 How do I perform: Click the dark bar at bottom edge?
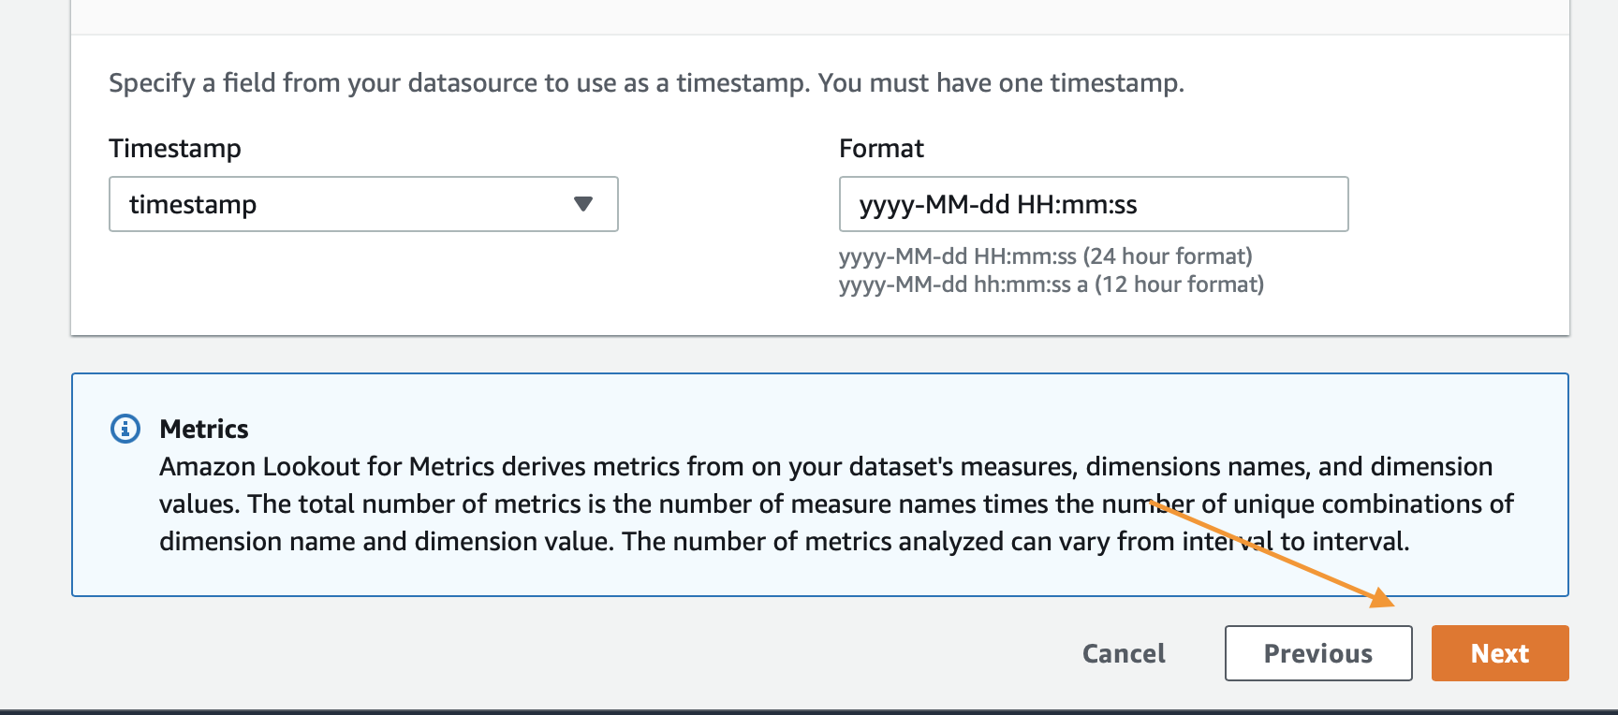(x=809, y=712)
